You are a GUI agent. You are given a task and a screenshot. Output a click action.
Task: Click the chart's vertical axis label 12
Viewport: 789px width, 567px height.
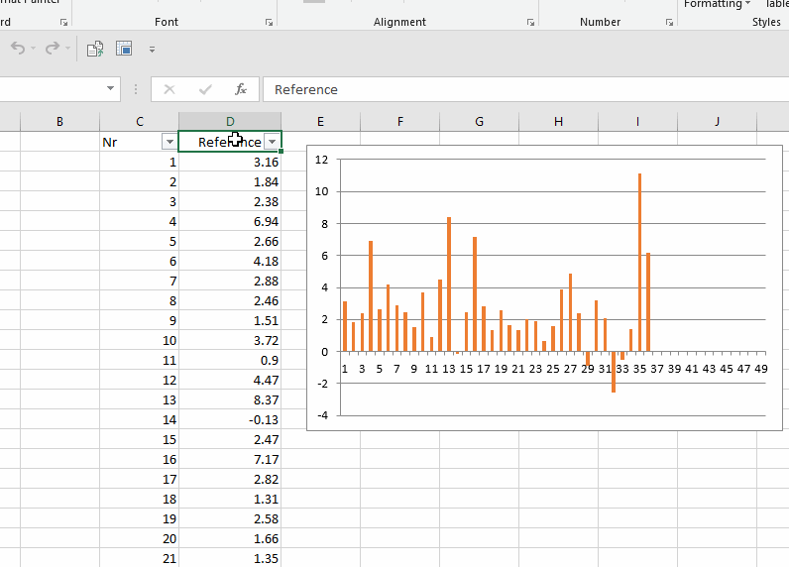321,160
